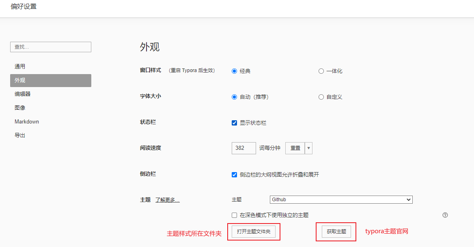This screenshot has height=247, width=474.
Task: Expand the arrow next to 重置 button
Action: 309,148
